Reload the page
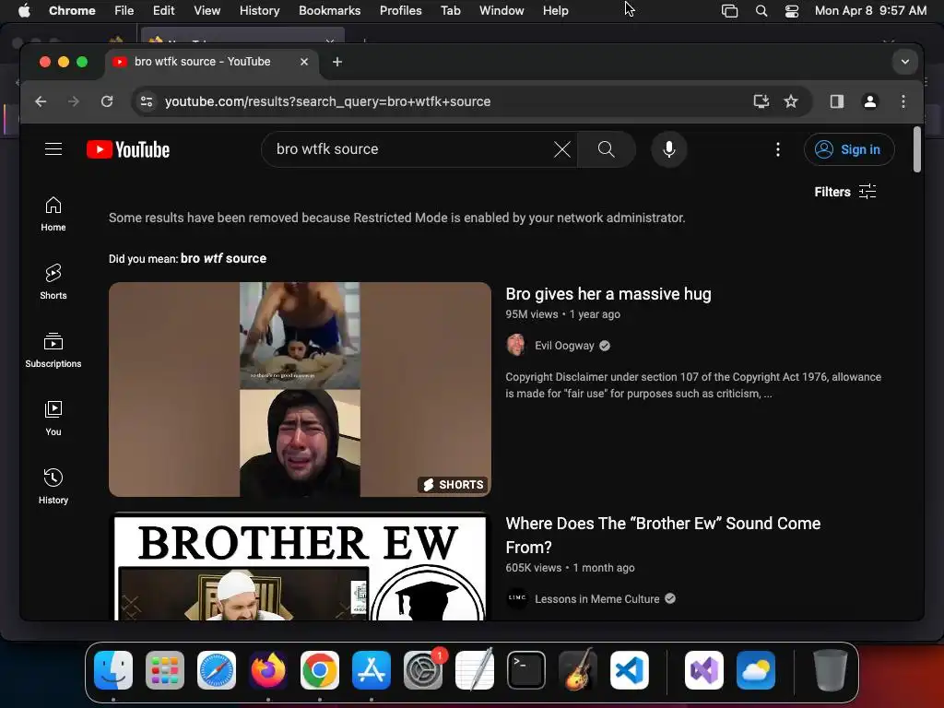The image size is (944, 708). pos(107,101)
